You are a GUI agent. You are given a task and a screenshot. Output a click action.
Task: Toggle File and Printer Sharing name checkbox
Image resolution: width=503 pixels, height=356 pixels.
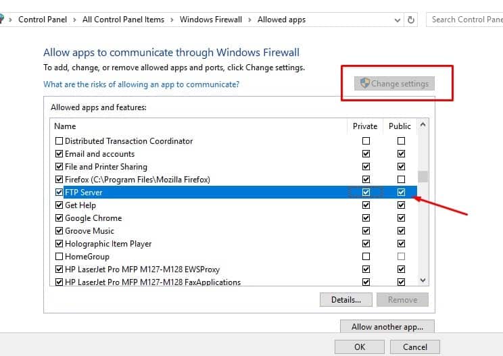click(59, 167)
